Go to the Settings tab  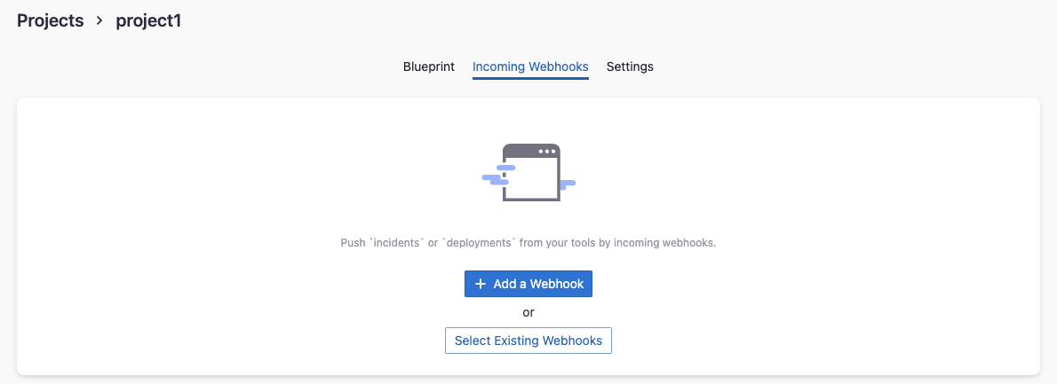point(630,67)
